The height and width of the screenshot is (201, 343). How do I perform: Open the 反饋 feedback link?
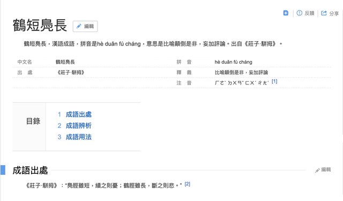coord(309,13)
